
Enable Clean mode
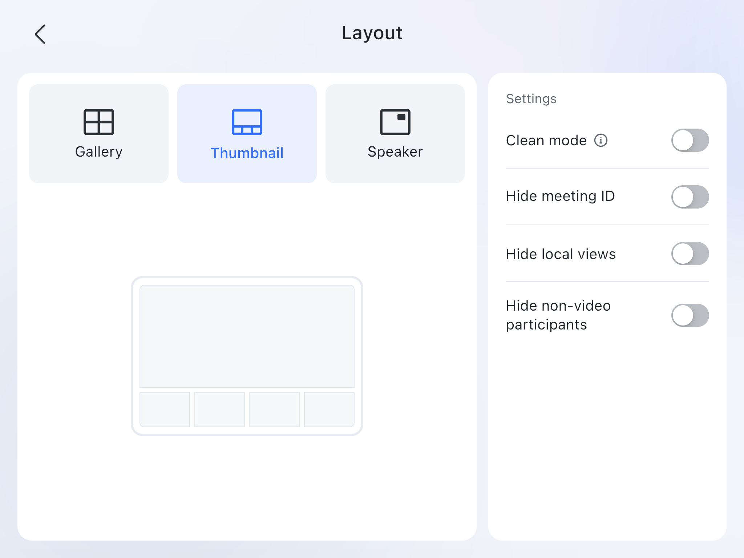click(690, 140)
